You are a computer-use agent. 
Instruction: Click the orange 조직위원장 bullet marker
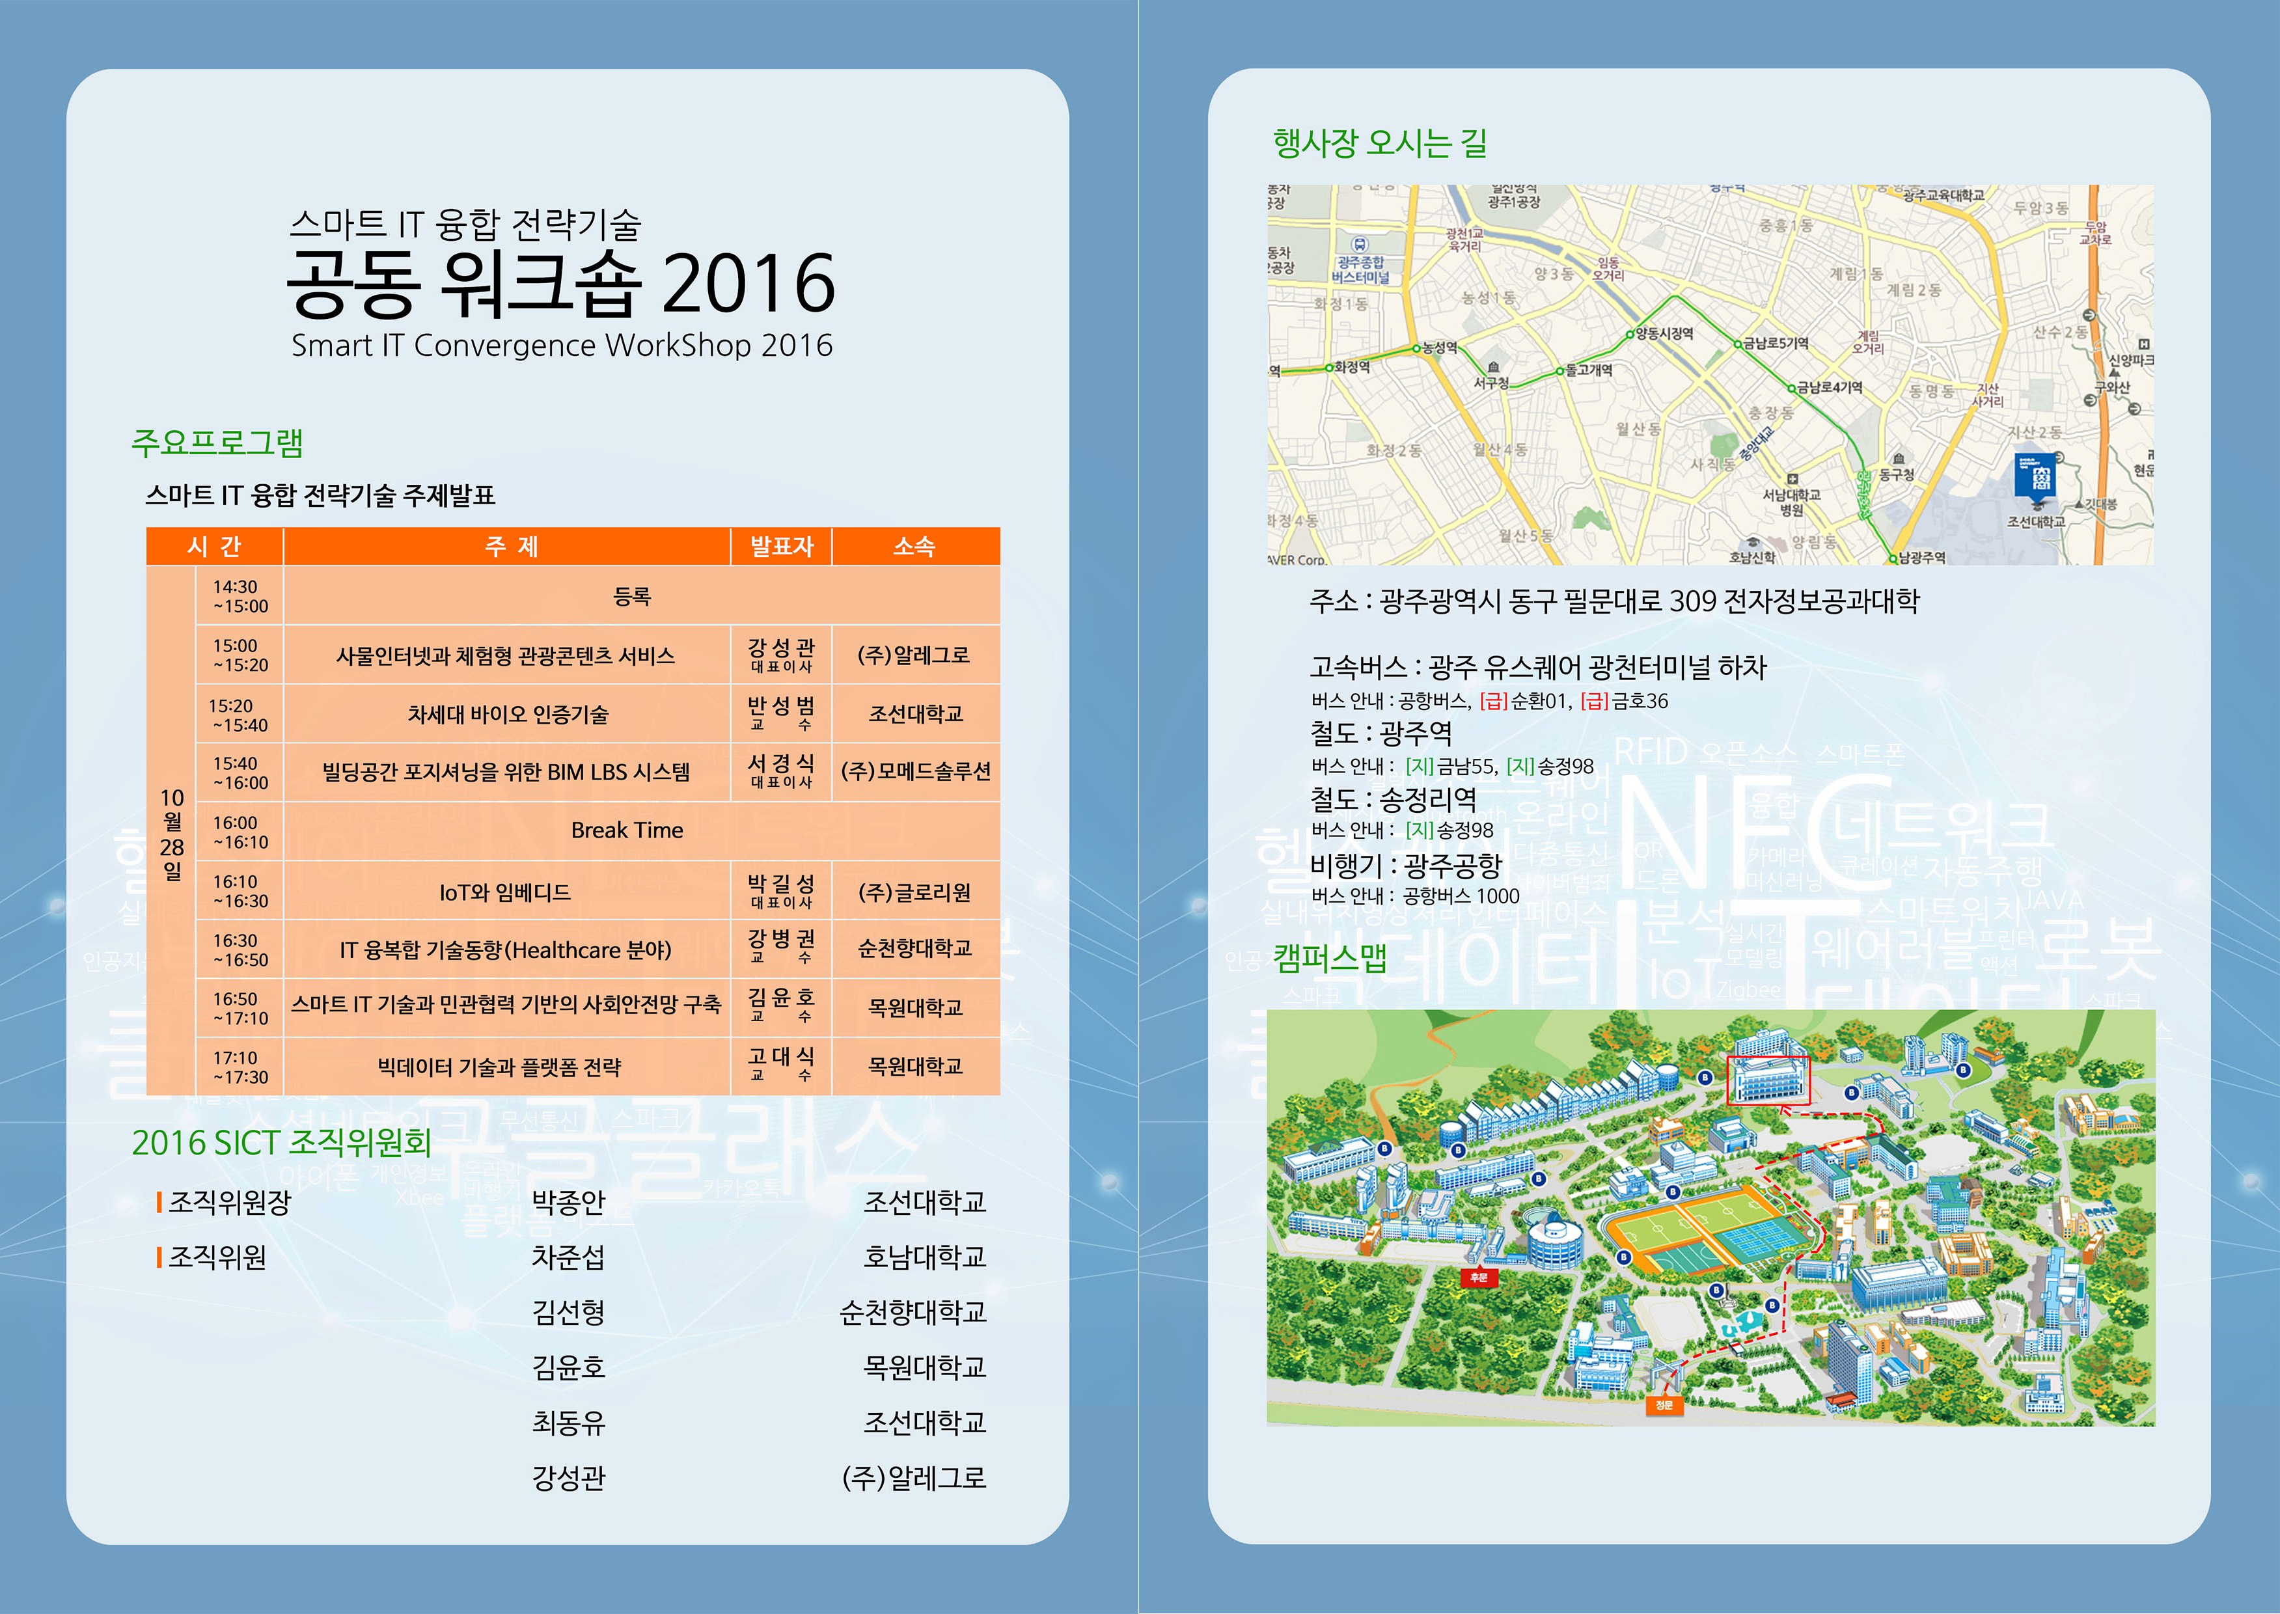point(159,1203)
